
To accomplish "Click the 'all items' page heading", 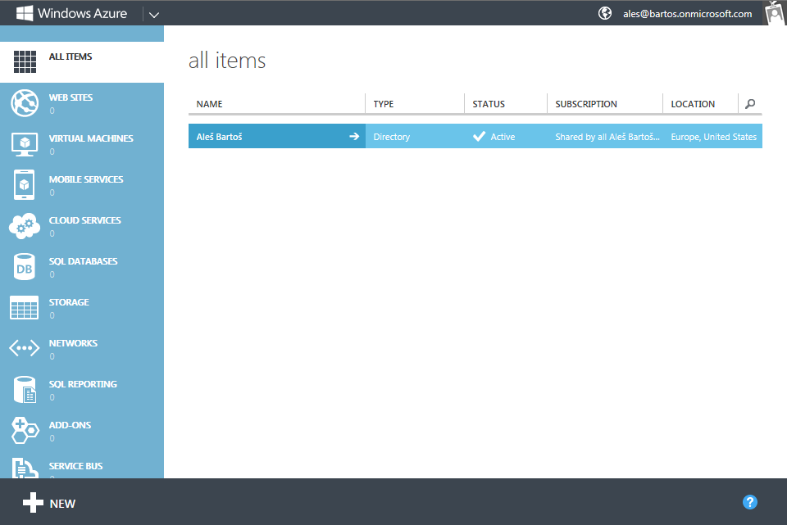I will [227, 61].
